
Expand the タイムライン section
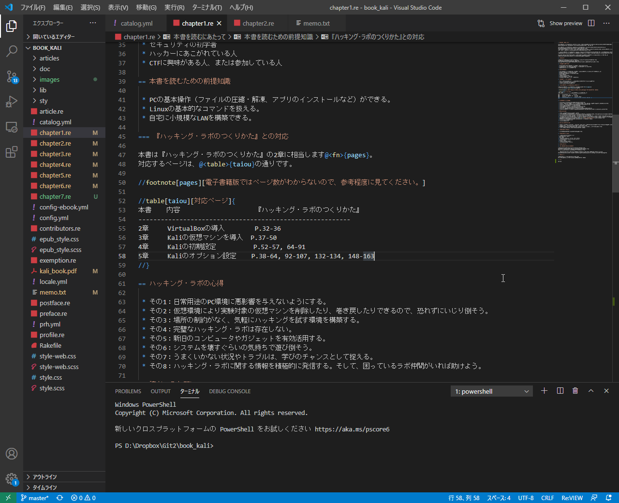(x=64, y=488)
